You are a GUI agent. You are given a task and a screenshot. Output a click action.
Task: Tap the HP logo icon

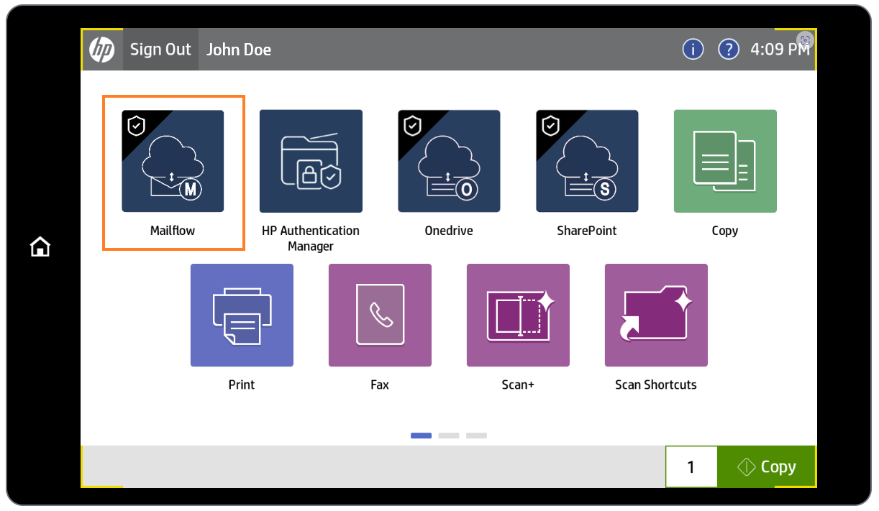(x=101, y=50)
